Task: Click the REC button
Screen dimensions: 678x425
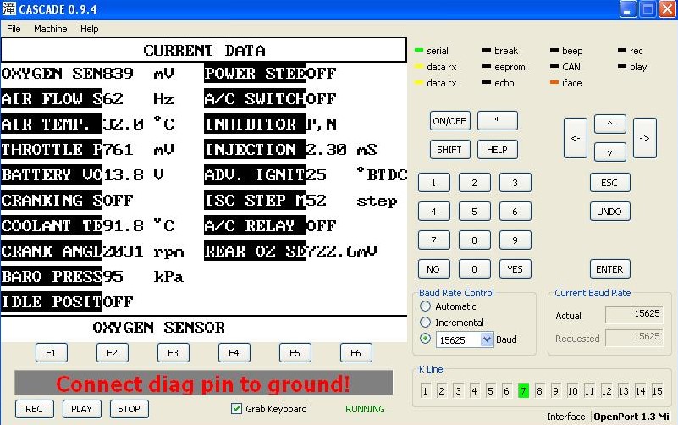Action: point(35,409)
